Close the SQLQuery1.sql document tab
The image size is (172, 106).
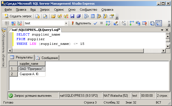pos(167,30)
